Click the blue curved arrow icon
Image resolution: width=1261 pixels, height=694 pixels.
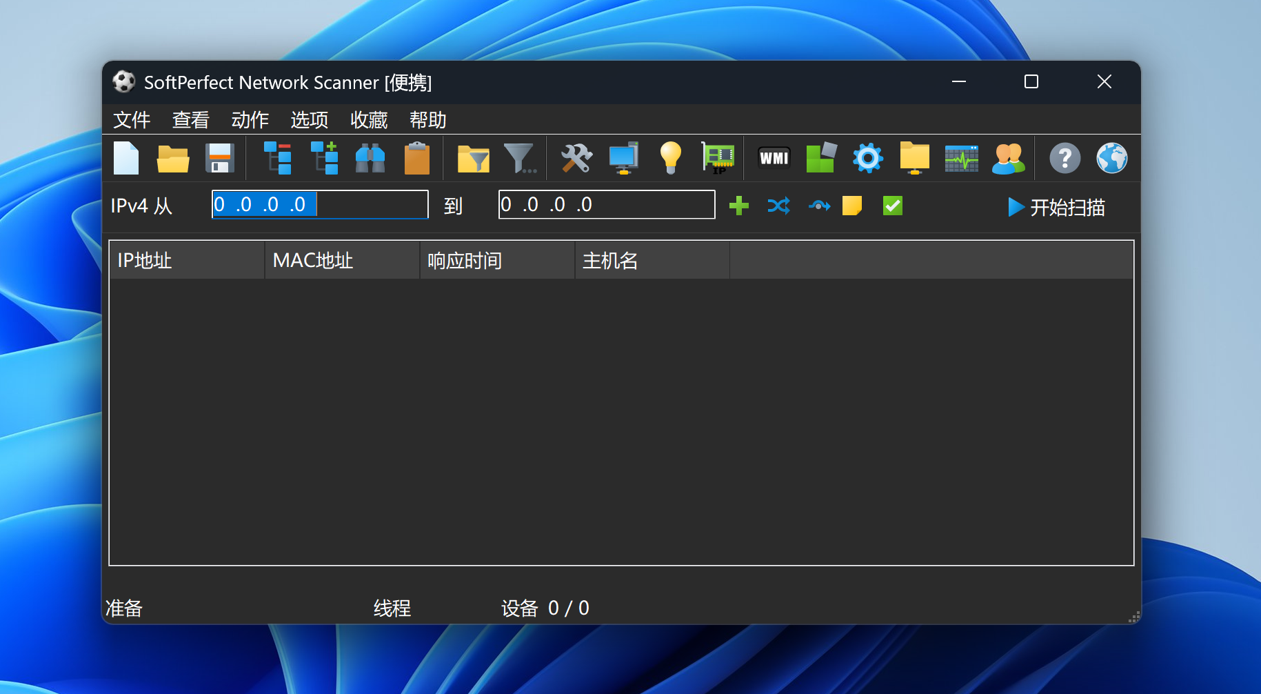coord(819,206)
